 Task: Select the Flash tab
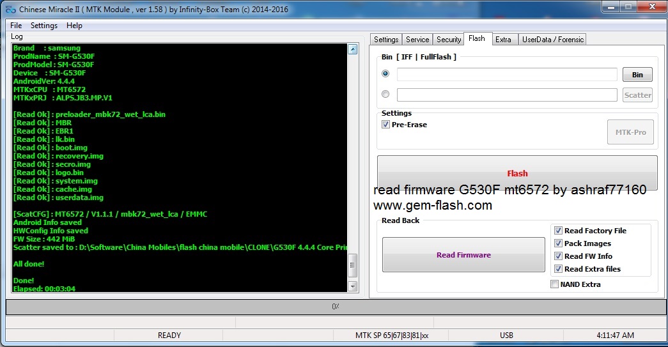(x=477, y=38)
